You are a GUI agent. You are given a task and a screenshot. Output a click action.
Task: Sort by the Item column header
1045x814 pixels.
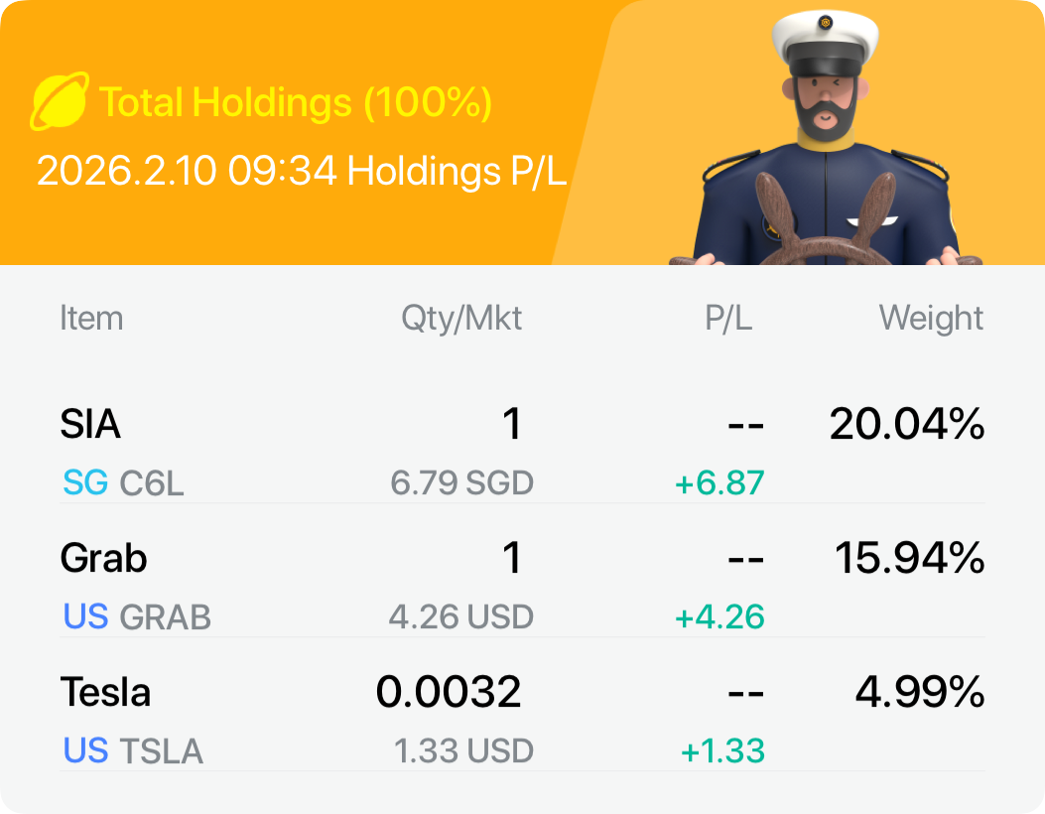coord(91,319)
